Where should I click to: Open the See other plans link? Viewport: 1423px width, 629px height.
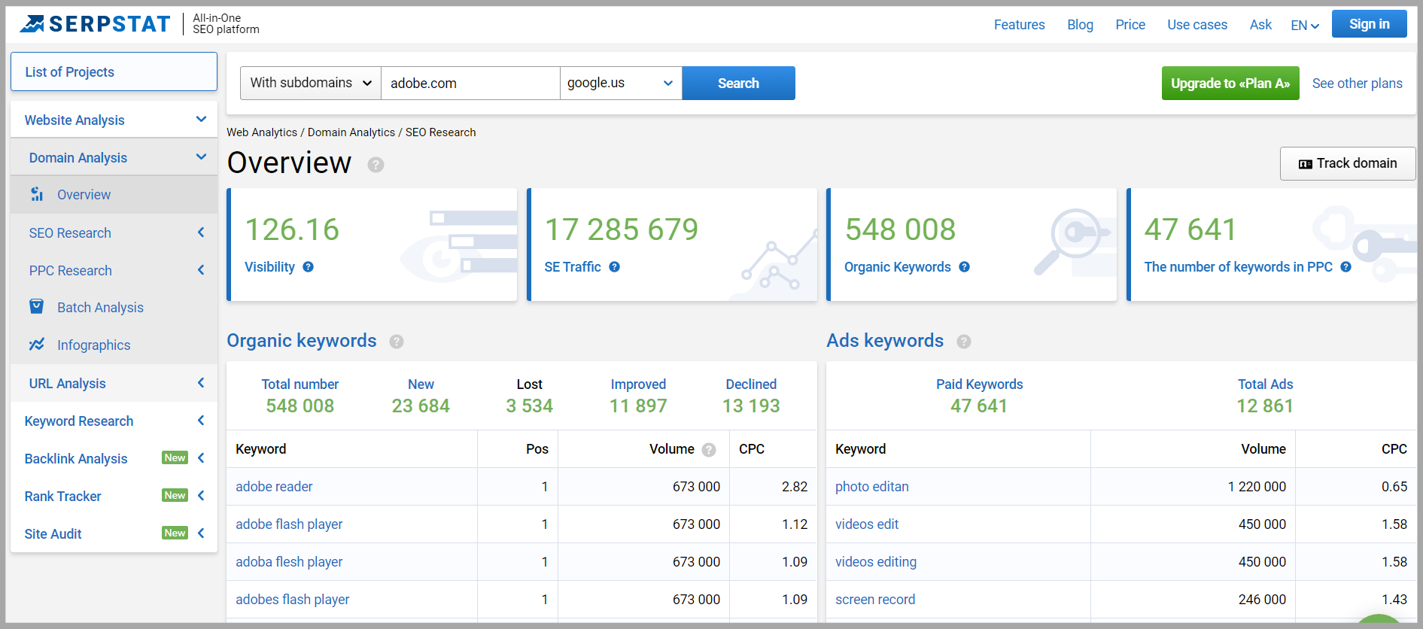click(1357, 84)
